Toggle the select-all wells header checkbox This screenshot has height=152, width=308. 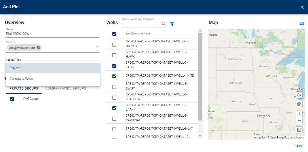(x=114, y=34)
